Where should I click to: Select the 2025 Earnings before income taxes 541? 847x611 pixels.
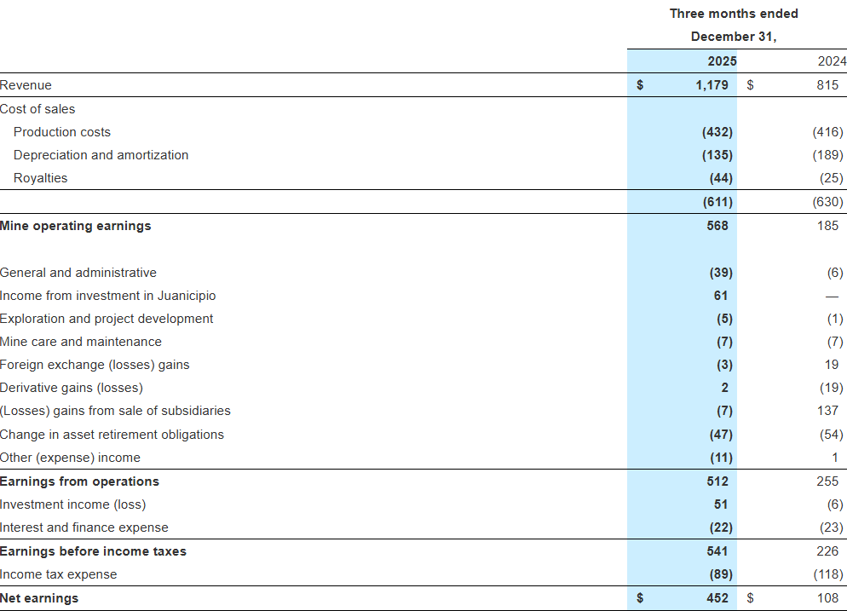point(717,551)
